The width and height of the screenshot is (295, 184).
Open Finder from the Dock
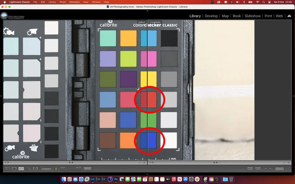64,179
